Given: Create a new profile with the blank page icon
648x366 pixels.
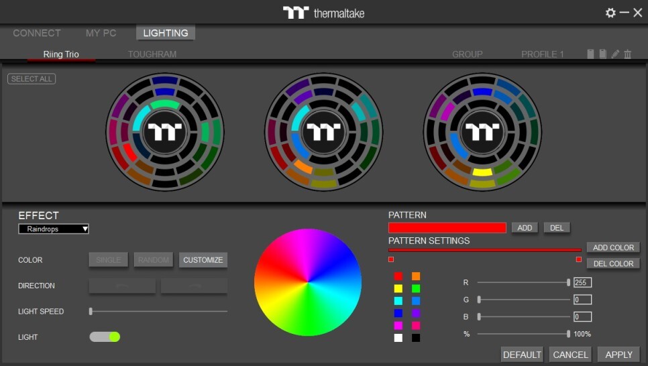Looking at the screenshot, I should click(590, 54).
